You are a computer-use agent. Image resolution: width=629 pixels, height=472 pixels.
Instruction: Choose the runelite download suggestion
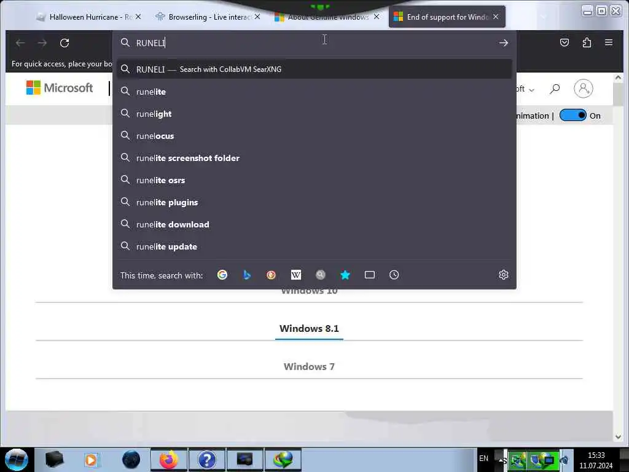[x=314, y=224]
